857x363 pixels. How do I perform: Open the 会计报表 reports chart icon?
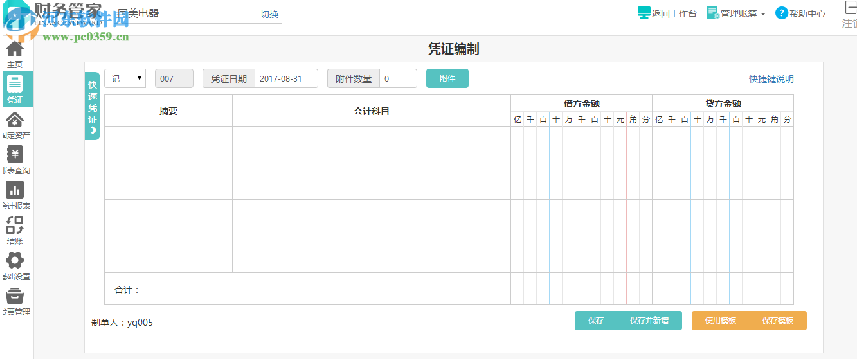tap(15, 190)
